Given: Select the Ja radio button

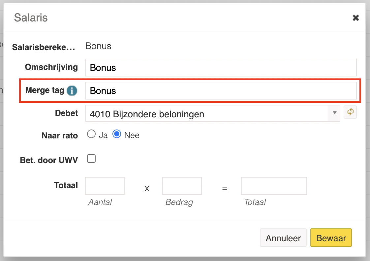Looking at the screenshot, I should [x=91, y=134].
